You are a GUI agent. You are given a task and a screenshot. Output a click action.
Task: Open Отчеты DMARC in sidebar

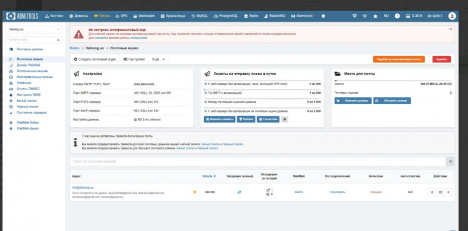pos(28,89)
